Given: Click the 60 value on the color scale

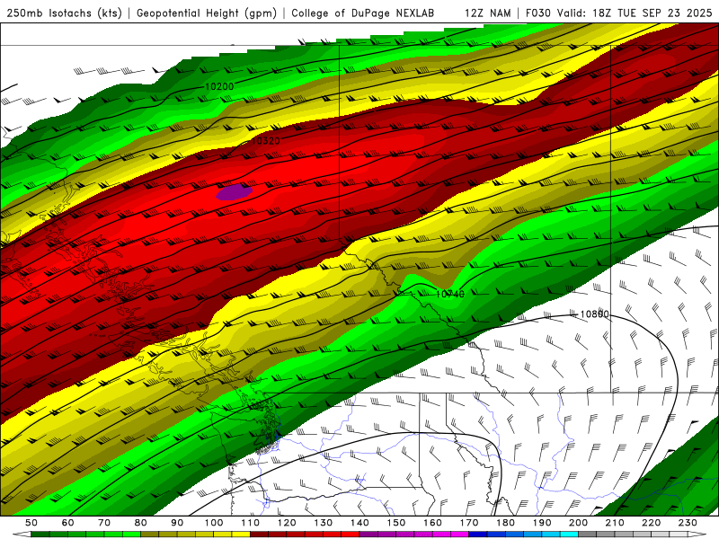Looking at the screenshot, I should [67, 523].
